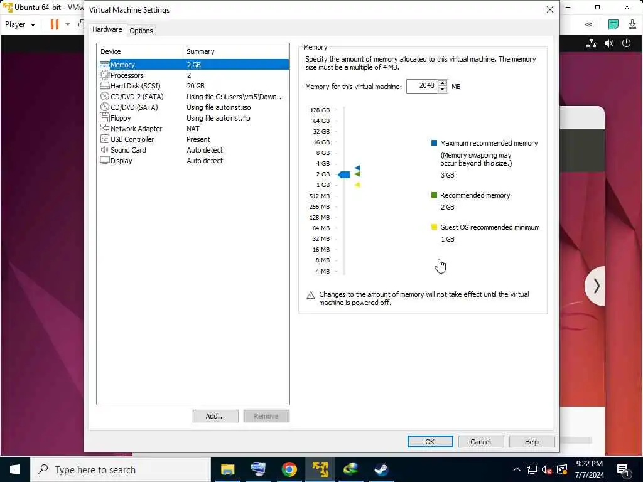Open Ubuntu network status icon
Screen dimensions: 643x482
coord(591,43)
